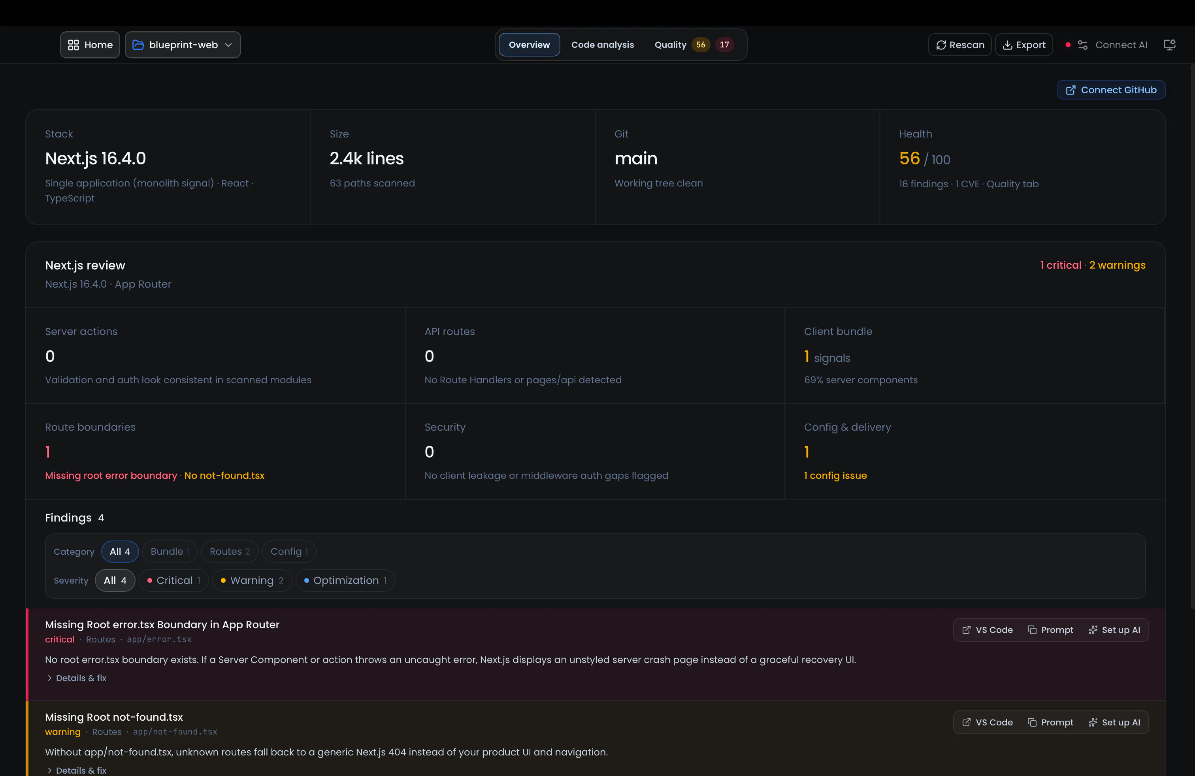This screenshot has height=776, width=1195.
Task: Expand Details & fix for error.tsx finding
Action: tap(76, 678)
